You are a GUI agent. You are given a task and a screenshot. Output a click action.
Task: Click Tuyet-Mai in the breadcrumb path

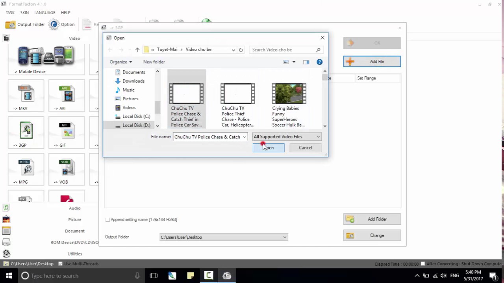[167, 50]
